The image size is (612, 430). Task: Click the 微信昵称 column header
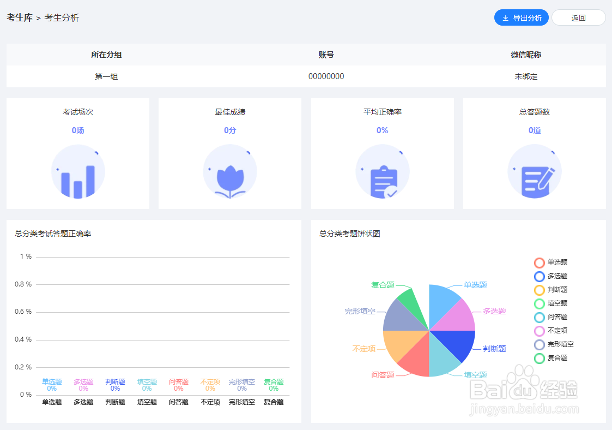pyautogui.click(x=526, y=55)
